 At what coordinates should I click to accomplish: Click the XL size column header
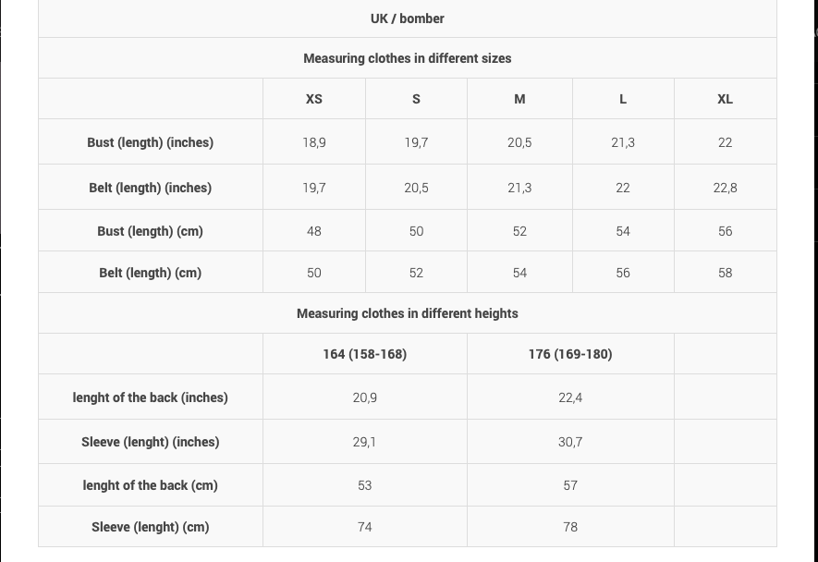click(x=725, y=99)
